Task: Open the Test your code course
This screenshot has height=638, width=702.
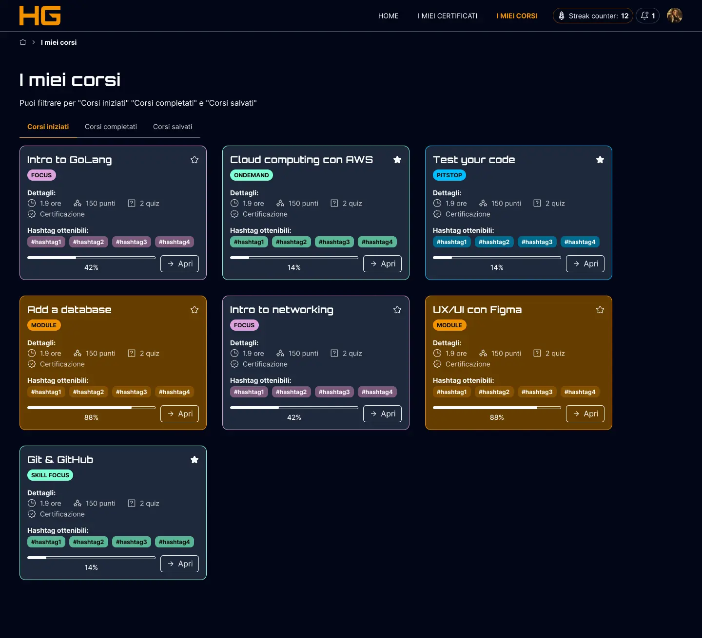Action: [x=585, y=263]
